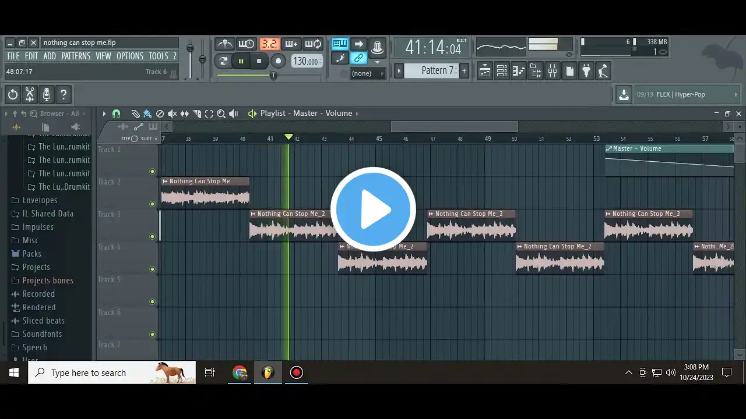Adjust the song position slider handle
This screenshot has width=746, height=419.
tap(273, 75)
